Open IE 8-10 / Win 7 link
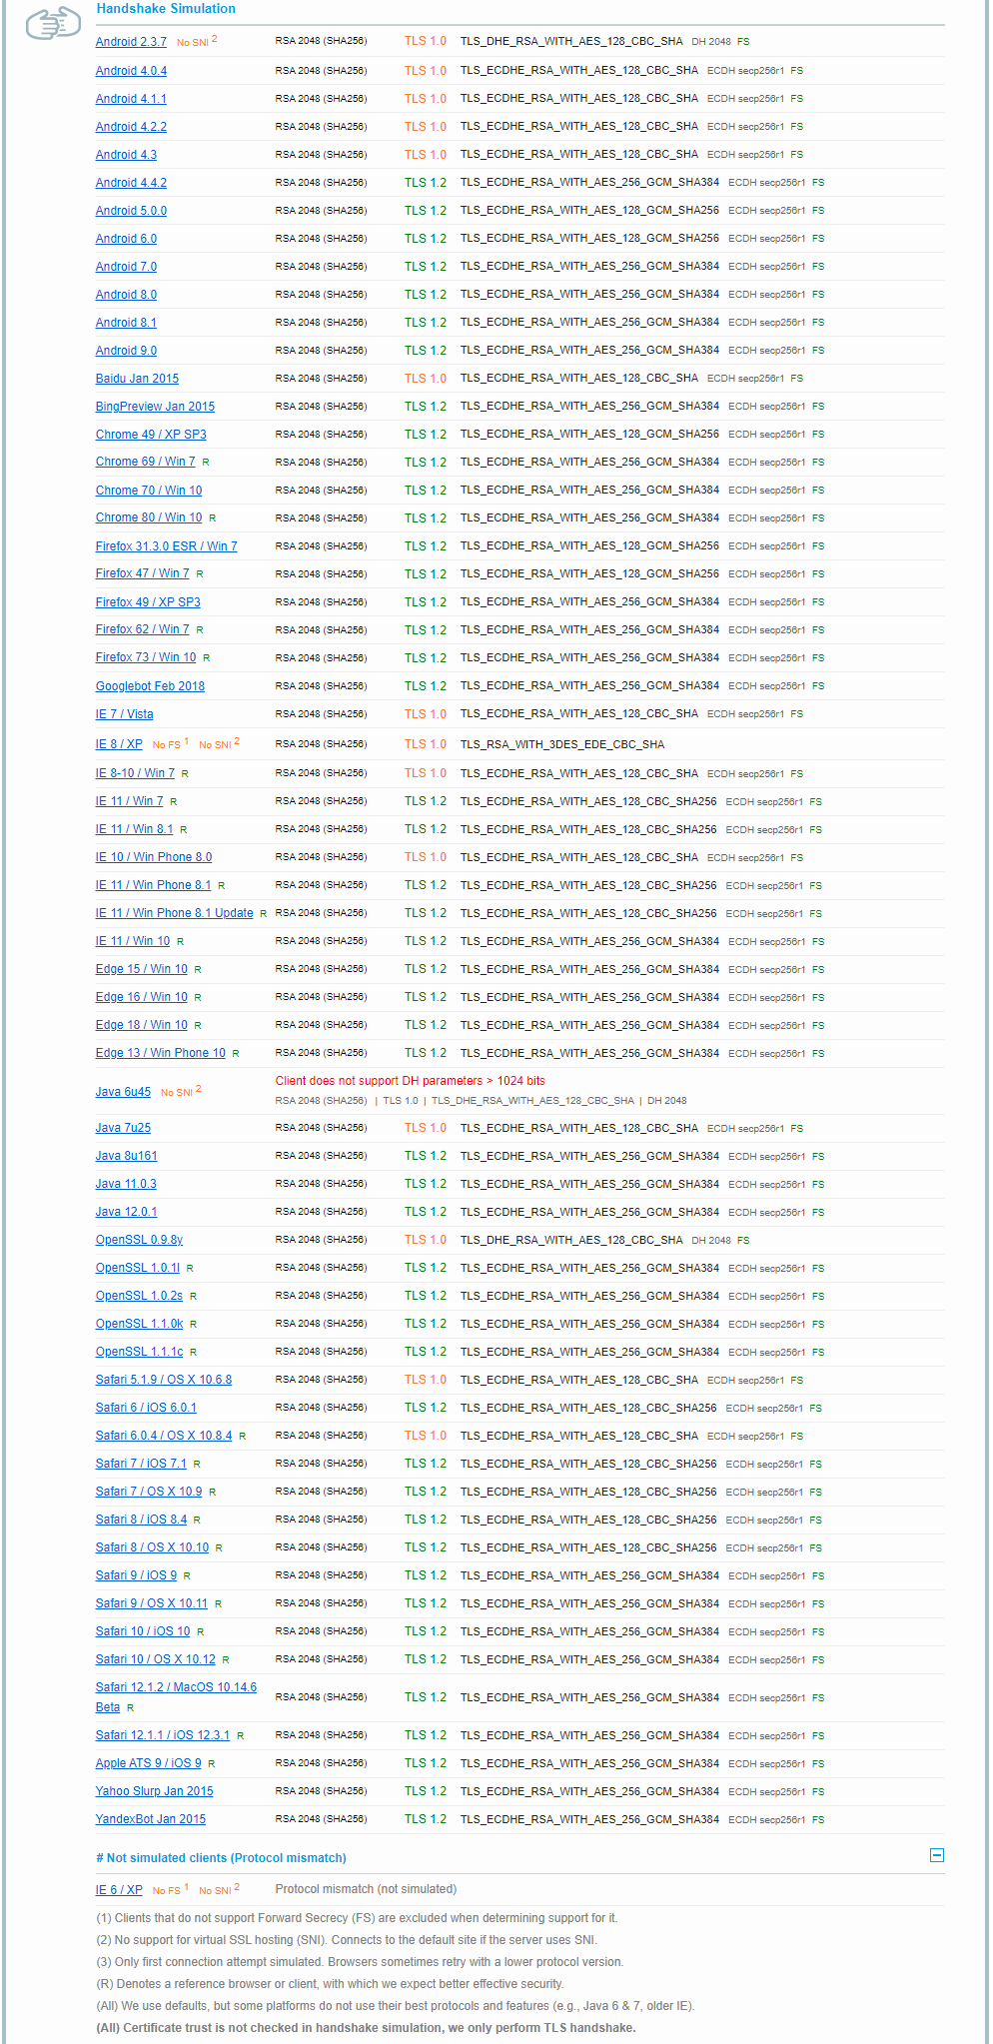The width and height of the screenshot is (993, 2044). coord(135,773)
